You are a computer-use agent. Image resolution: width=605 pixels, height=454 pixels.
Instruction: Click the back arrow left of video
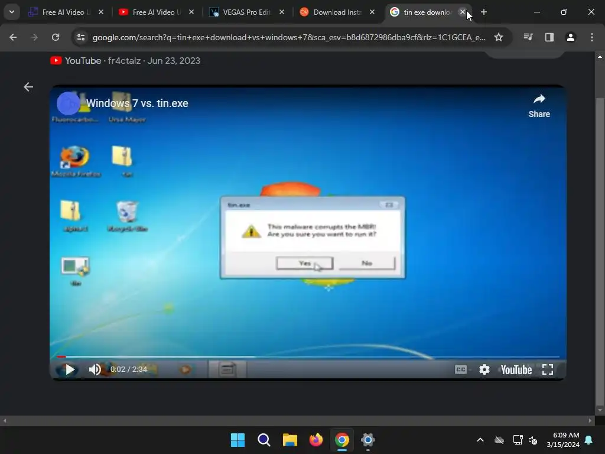coord(28,87)
